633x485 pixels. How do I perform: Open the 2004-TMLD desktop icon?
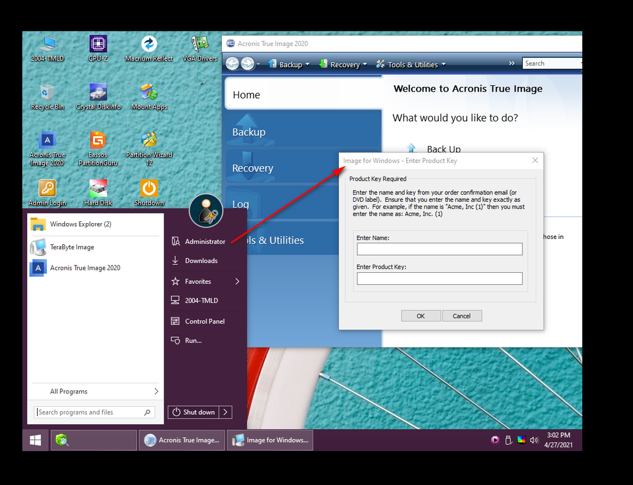click(48, 49)
